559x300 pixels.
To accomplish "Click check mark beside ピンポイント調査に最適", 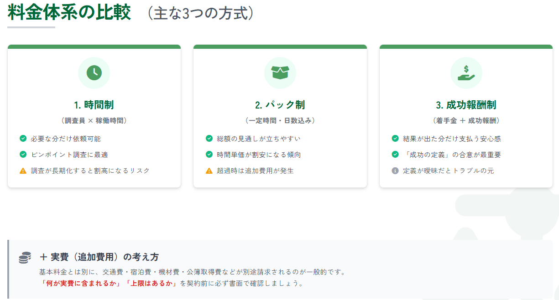I will click(23, 155).
